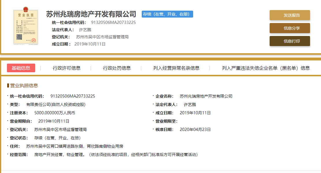
Task: Click 登记机关 value in license info section
Action: (60, 130)
